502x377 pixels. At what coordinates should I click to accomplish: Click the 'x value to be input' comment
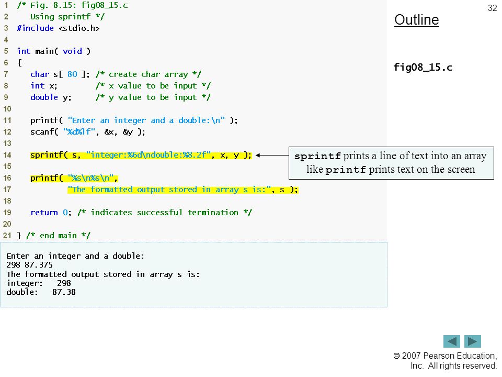tap(153, 86)
